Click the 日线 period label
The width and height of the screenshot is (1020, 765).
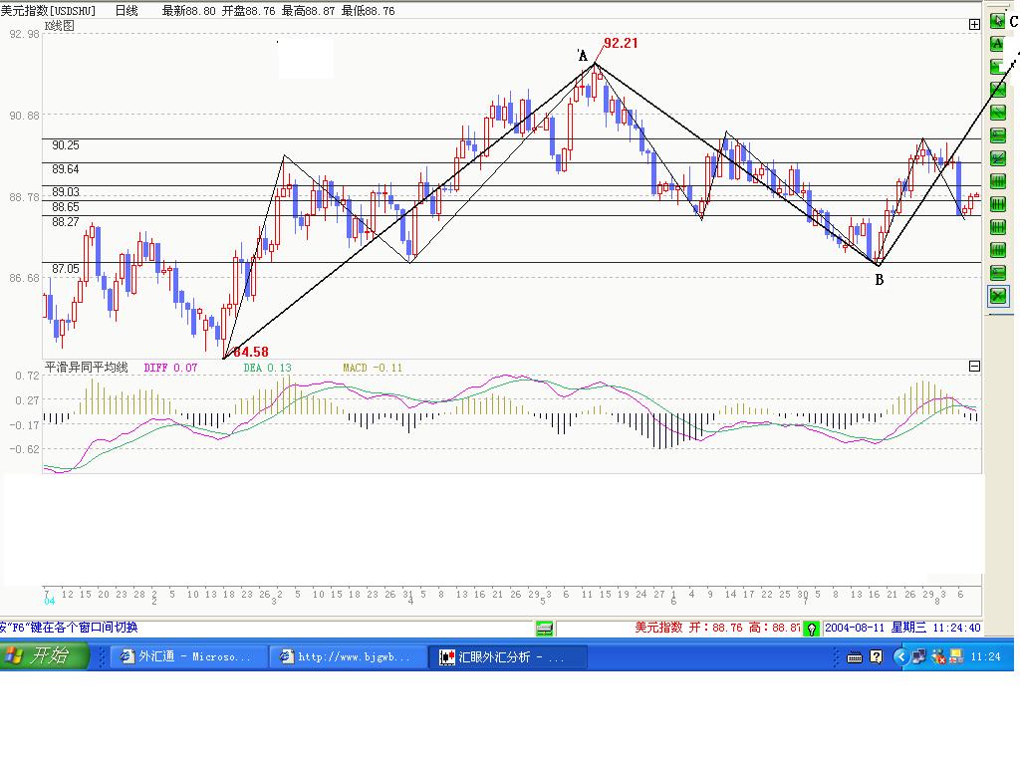(127, 10)
